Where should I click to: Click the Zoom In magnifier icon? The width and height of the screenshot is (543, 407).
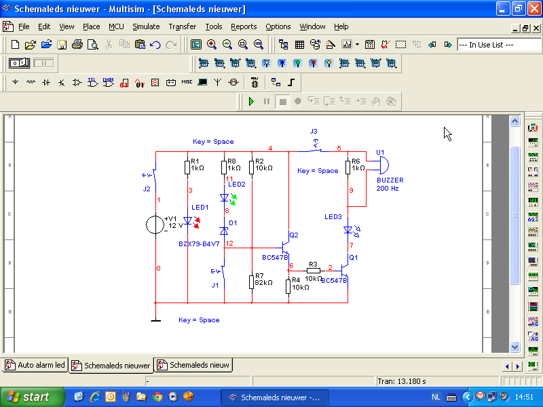(212, 45)
